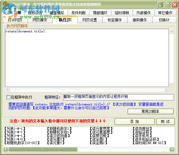This screenshot has width=179, height=155.
Task: Select the 条件判断 tab
Action: [x=78, y=13]
